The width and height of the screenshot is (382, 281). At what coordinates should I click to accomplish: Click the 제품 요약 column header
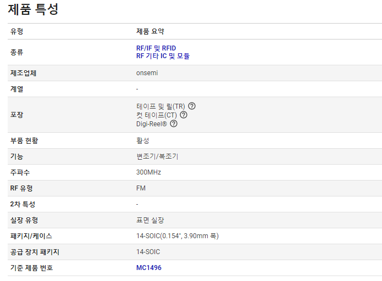coord(150,31)
